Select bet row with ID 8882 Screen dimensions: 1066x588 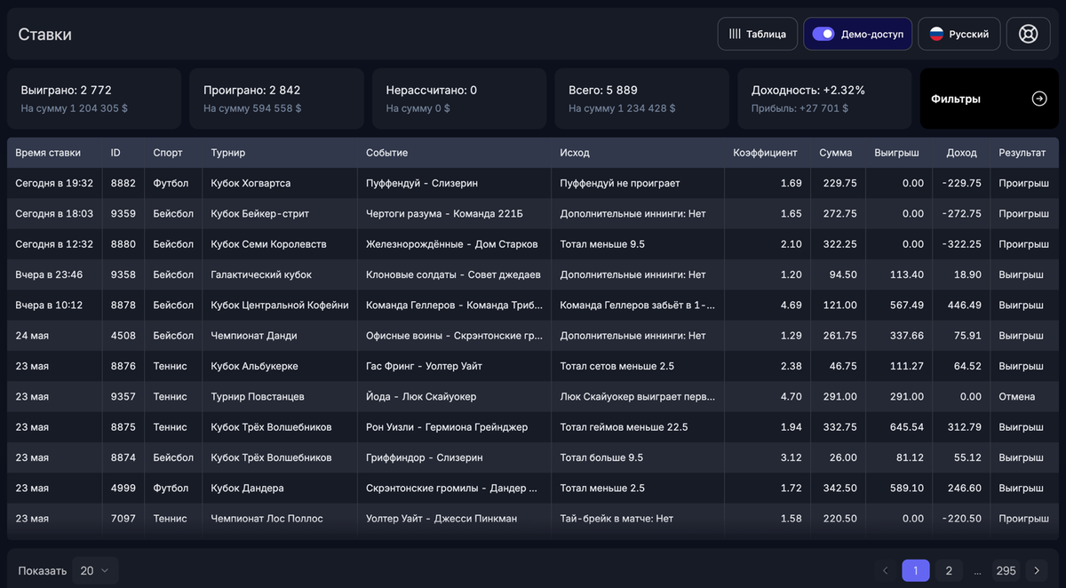533,183
